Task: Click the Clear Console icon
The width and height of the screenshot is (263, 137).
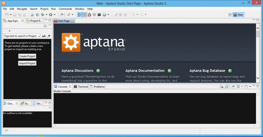Action: pyautogui.click(x=221, y=86)
